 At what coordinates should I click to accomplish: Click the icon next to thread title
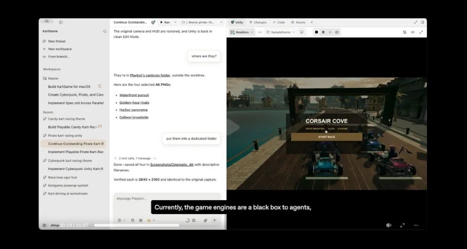point(153,22)
